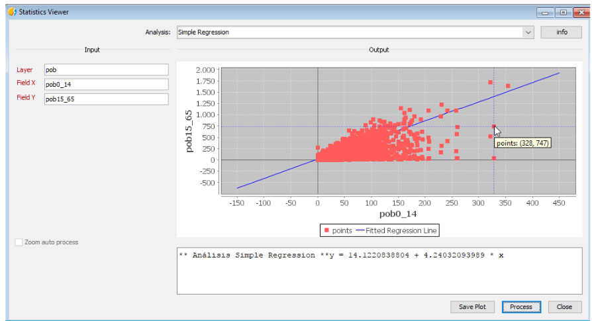592x321 pixels.
Task: Click the Close button at bottom right
Action: point(564,306)
